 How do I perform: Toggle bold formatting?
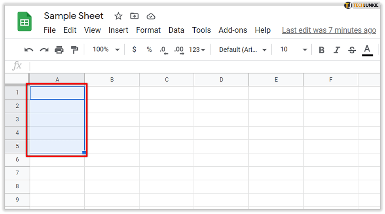tap(322, 50)
